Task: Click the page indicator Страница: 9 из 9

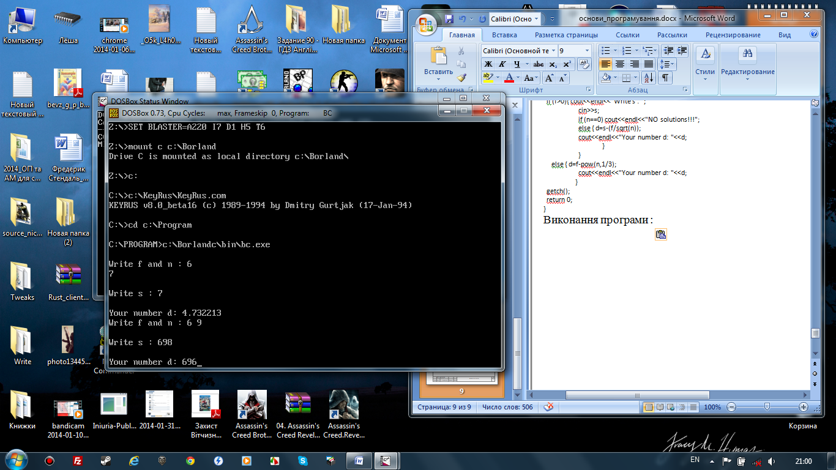Action: (x=445, y=407)
